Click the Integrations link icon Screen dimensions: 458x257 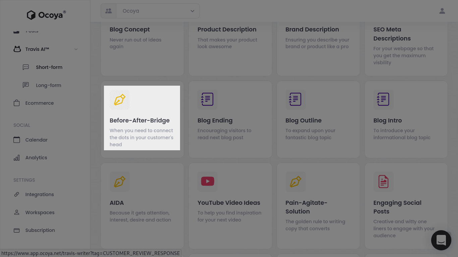[17, 194]
